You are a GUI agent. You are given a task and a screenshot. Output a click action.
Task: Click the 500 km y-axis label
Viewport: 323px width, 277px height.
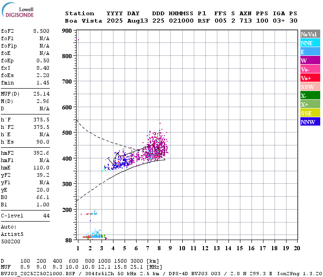click(67, 133)
